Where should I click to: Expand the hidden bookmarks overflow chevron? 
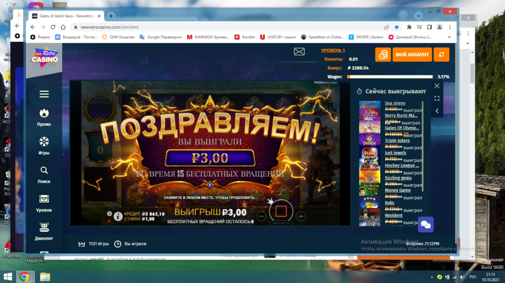[x=449, y=37]
